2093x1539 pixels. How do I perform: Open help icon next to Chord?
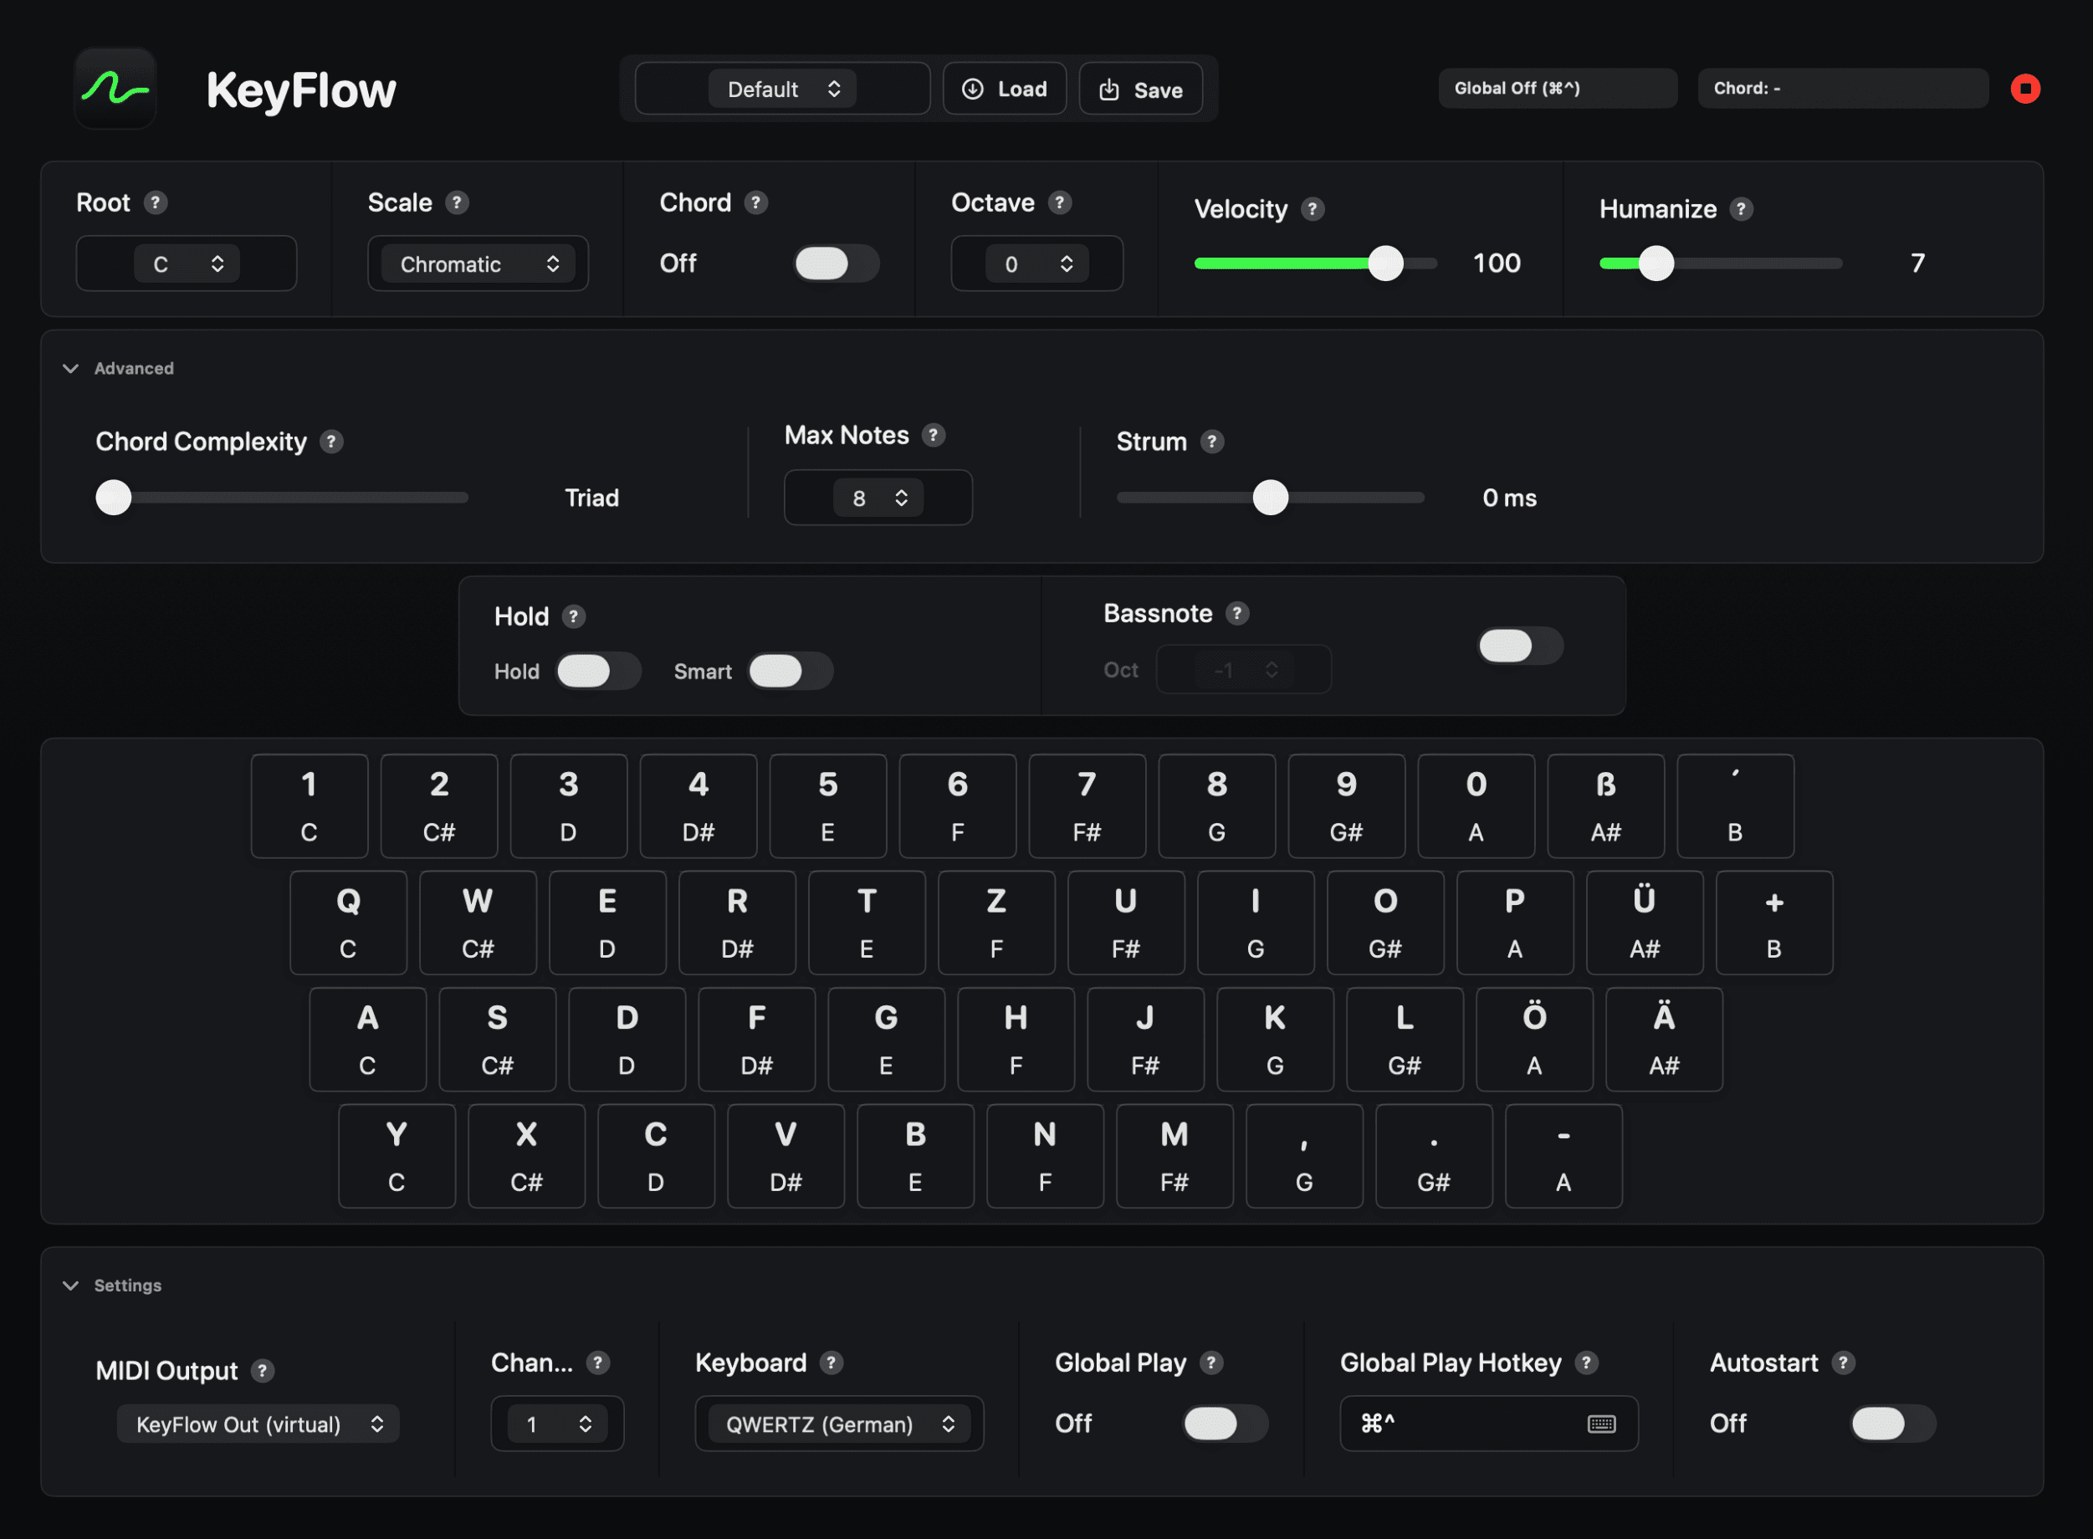(x=755, y=202)
